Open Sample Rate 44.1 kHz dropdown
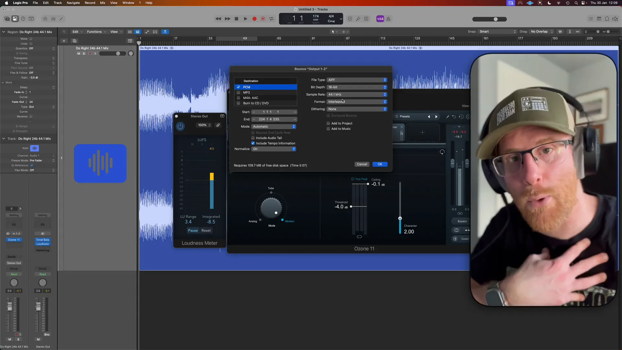Screen dimensions: 622x350 (x=357, y=95)
